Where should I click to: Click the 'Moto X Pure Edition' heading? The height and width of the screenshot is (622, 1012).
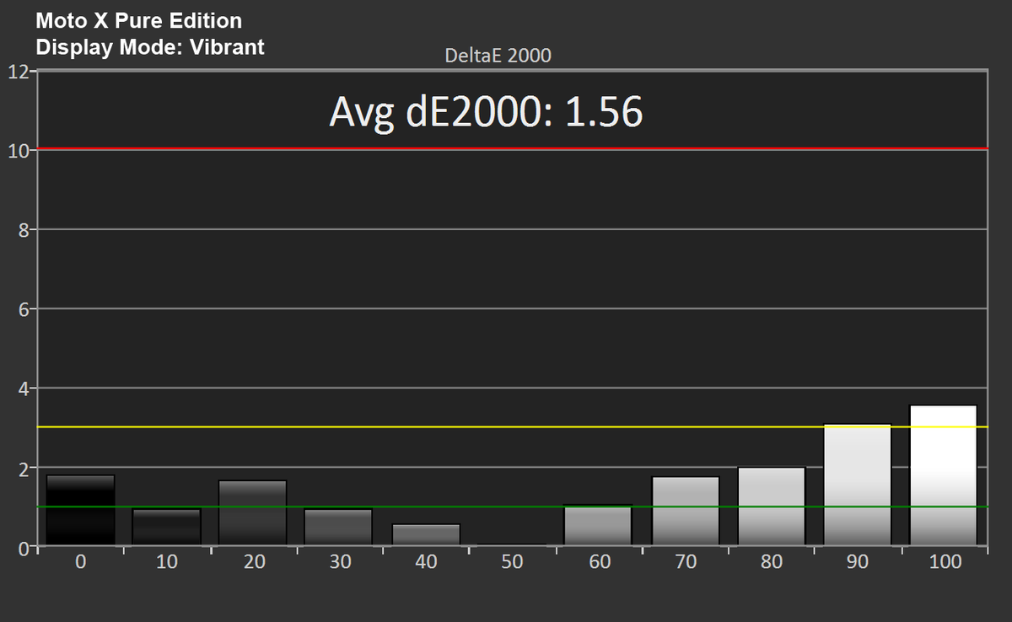coord(139,21)
